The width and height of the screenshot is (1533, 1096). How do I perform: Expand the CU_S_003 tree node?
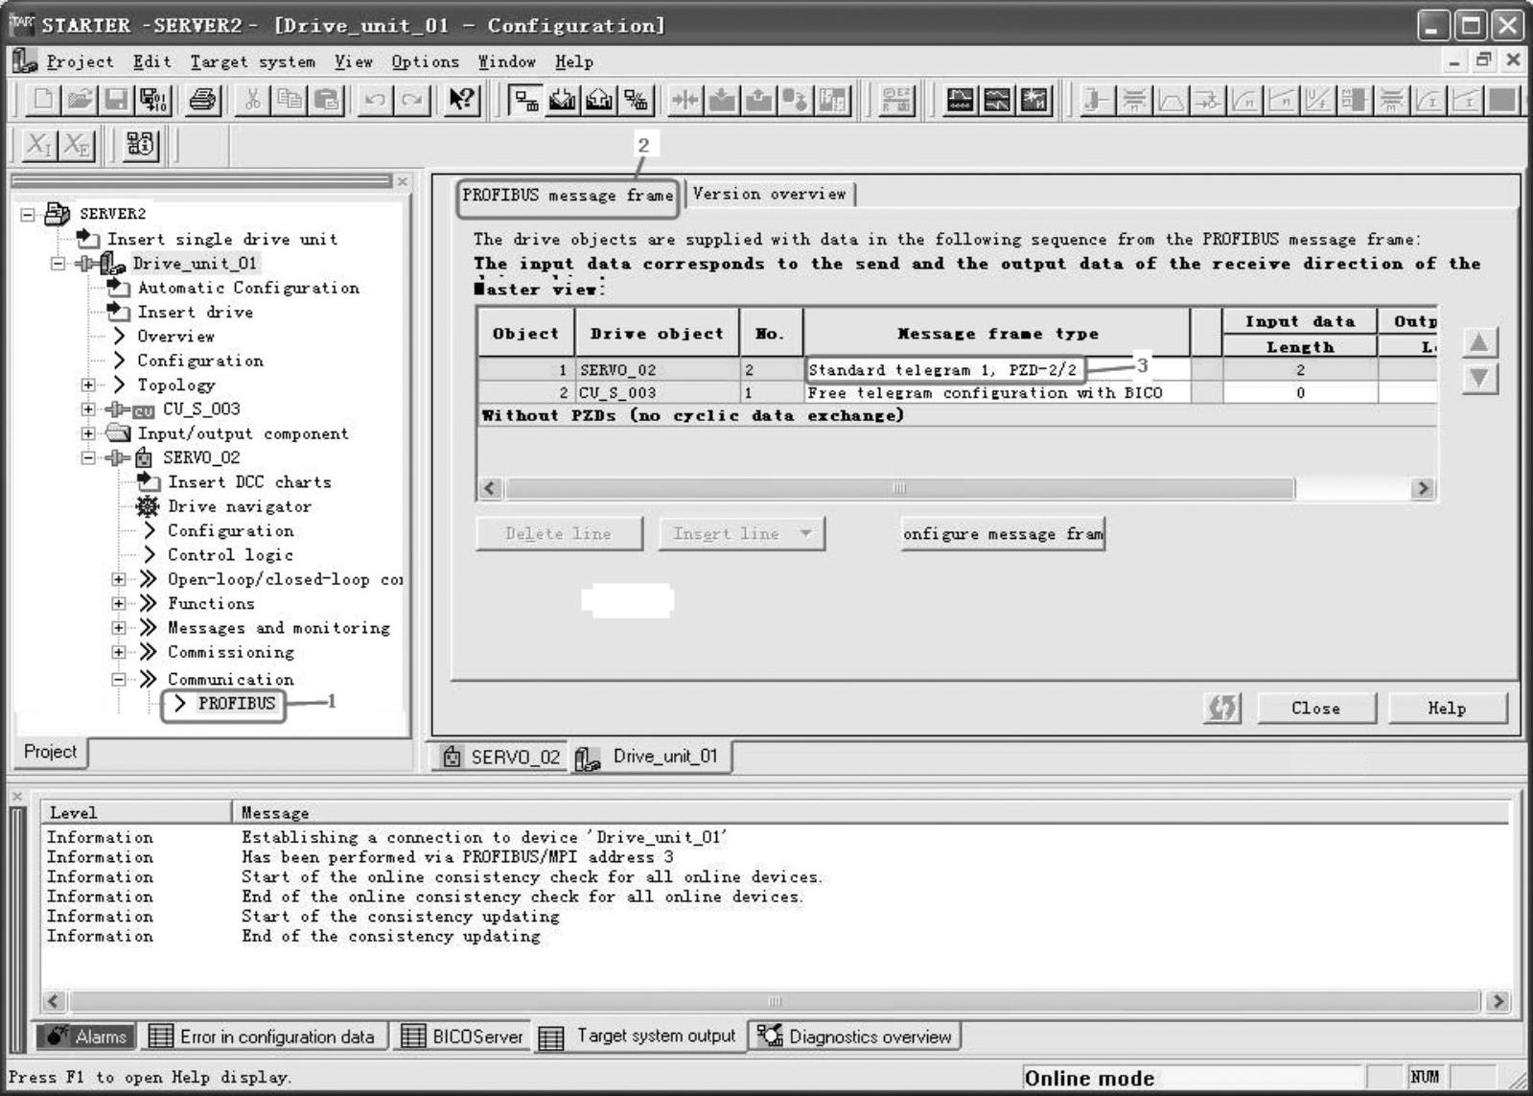[x=89, y=409]
